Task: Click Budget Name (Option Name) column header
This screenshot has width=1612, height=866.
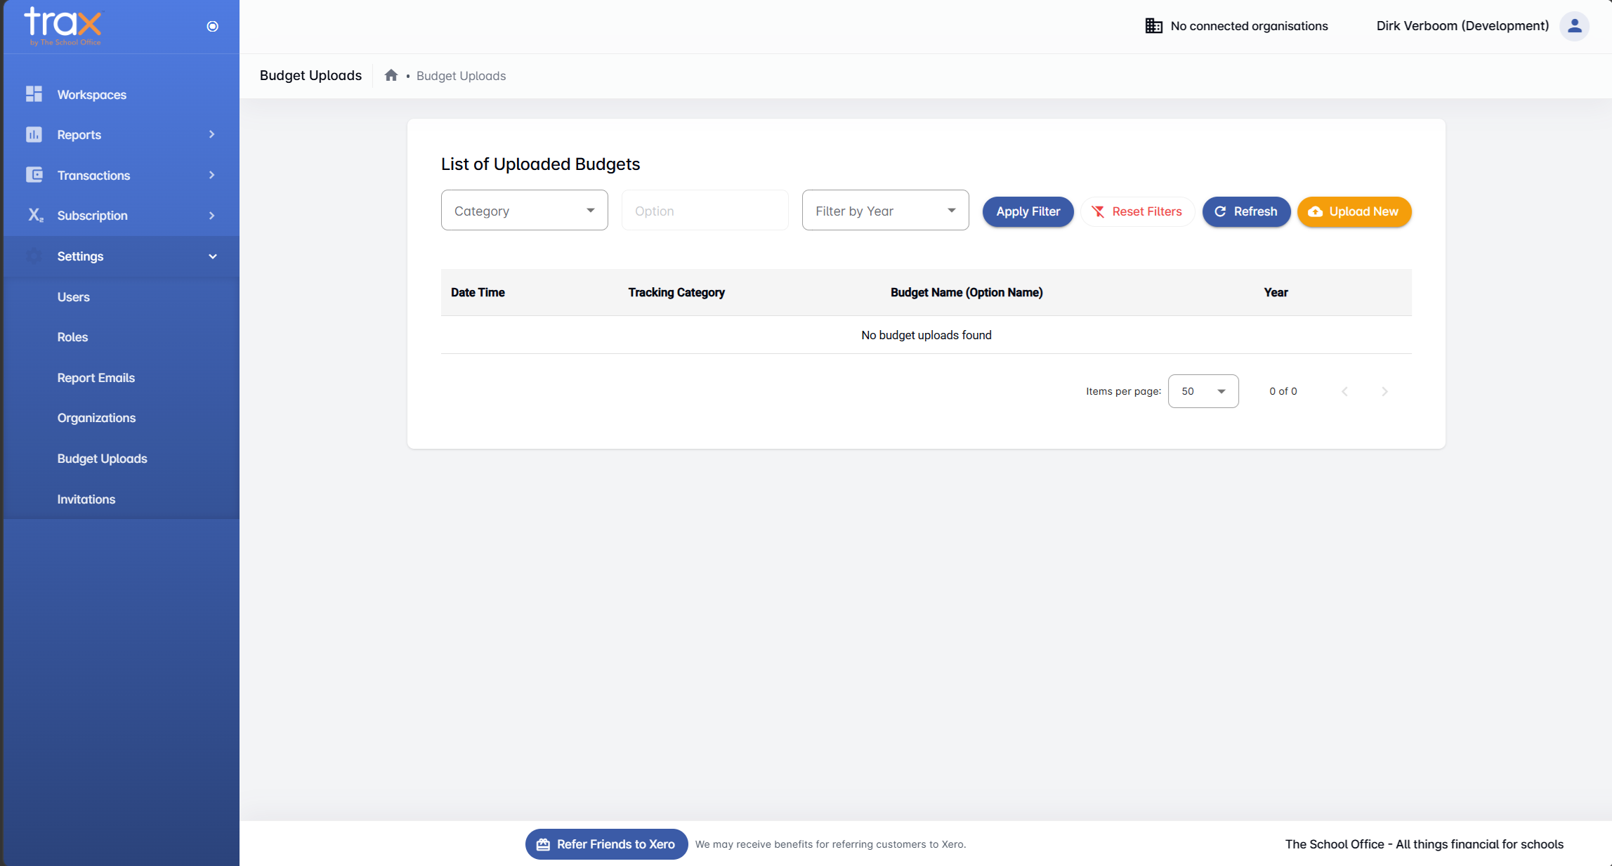Action: 966,292
